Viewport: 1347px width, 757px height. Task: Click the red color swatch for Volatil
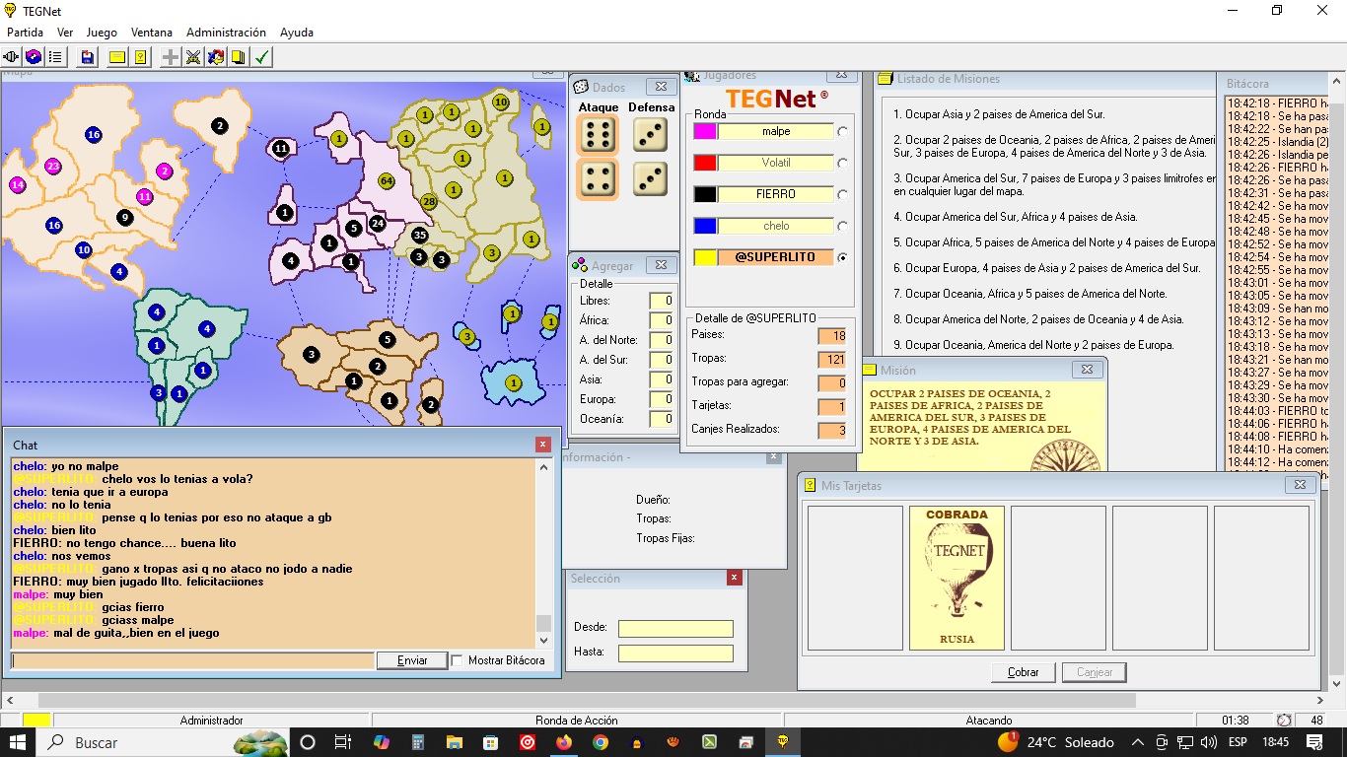tap(704, 163)
